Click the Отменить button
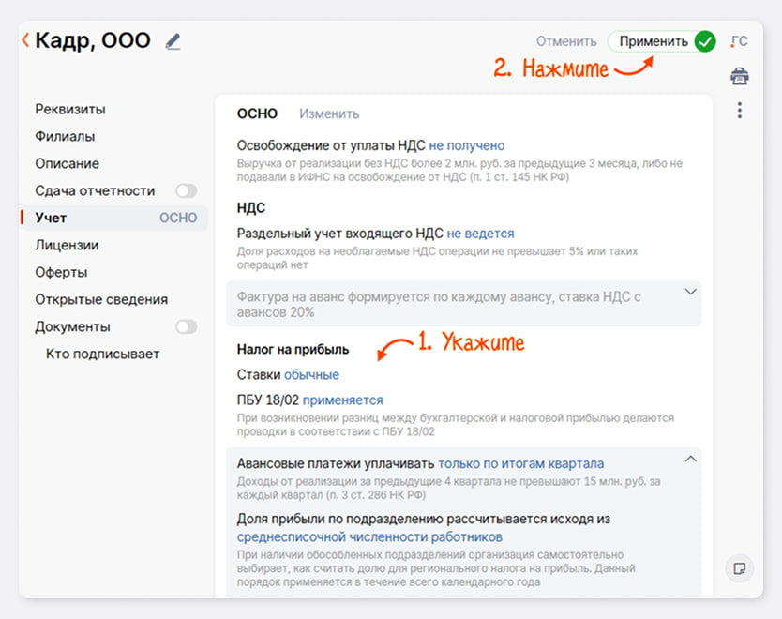 point(566,41)
